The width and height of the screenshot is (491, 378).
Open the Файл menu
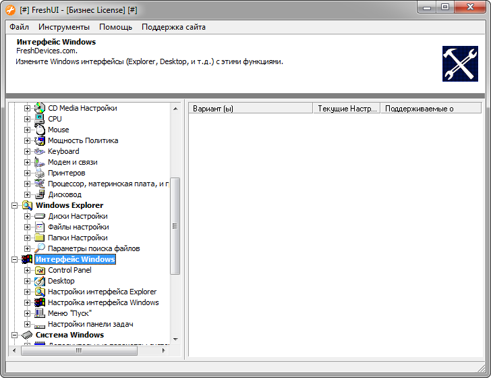pos(19,27)
